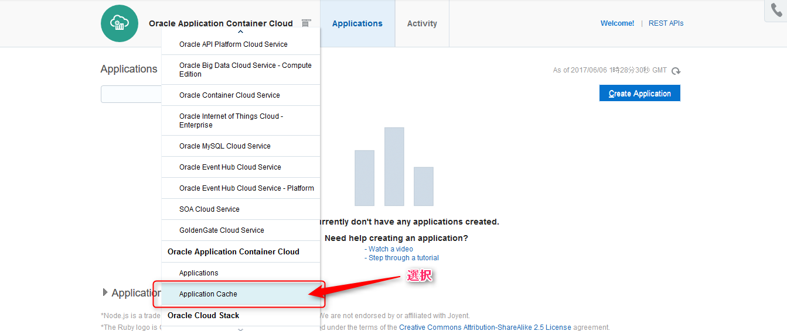Open Oracle Internet of Things Cloud - Enterprise

click(x=241, y=120)
